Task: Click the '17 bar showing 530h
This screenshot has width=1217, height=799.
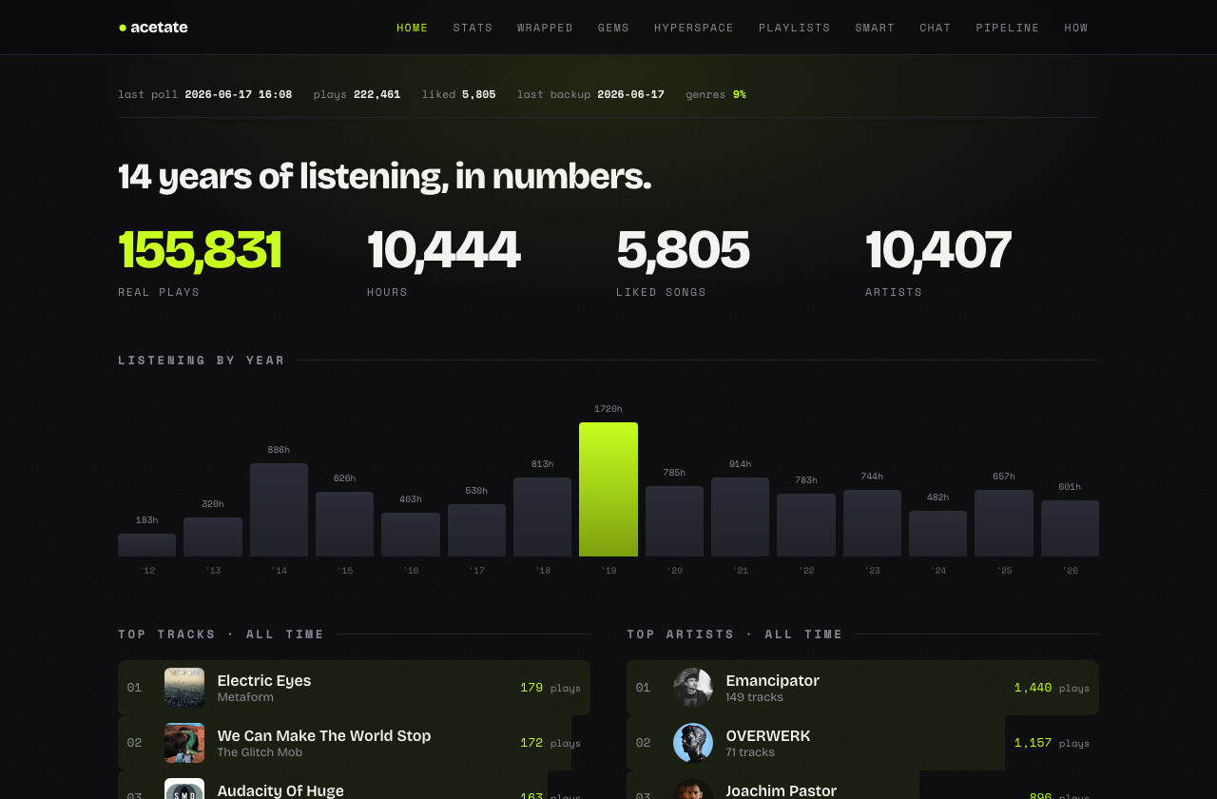Action: coord(477,530)
